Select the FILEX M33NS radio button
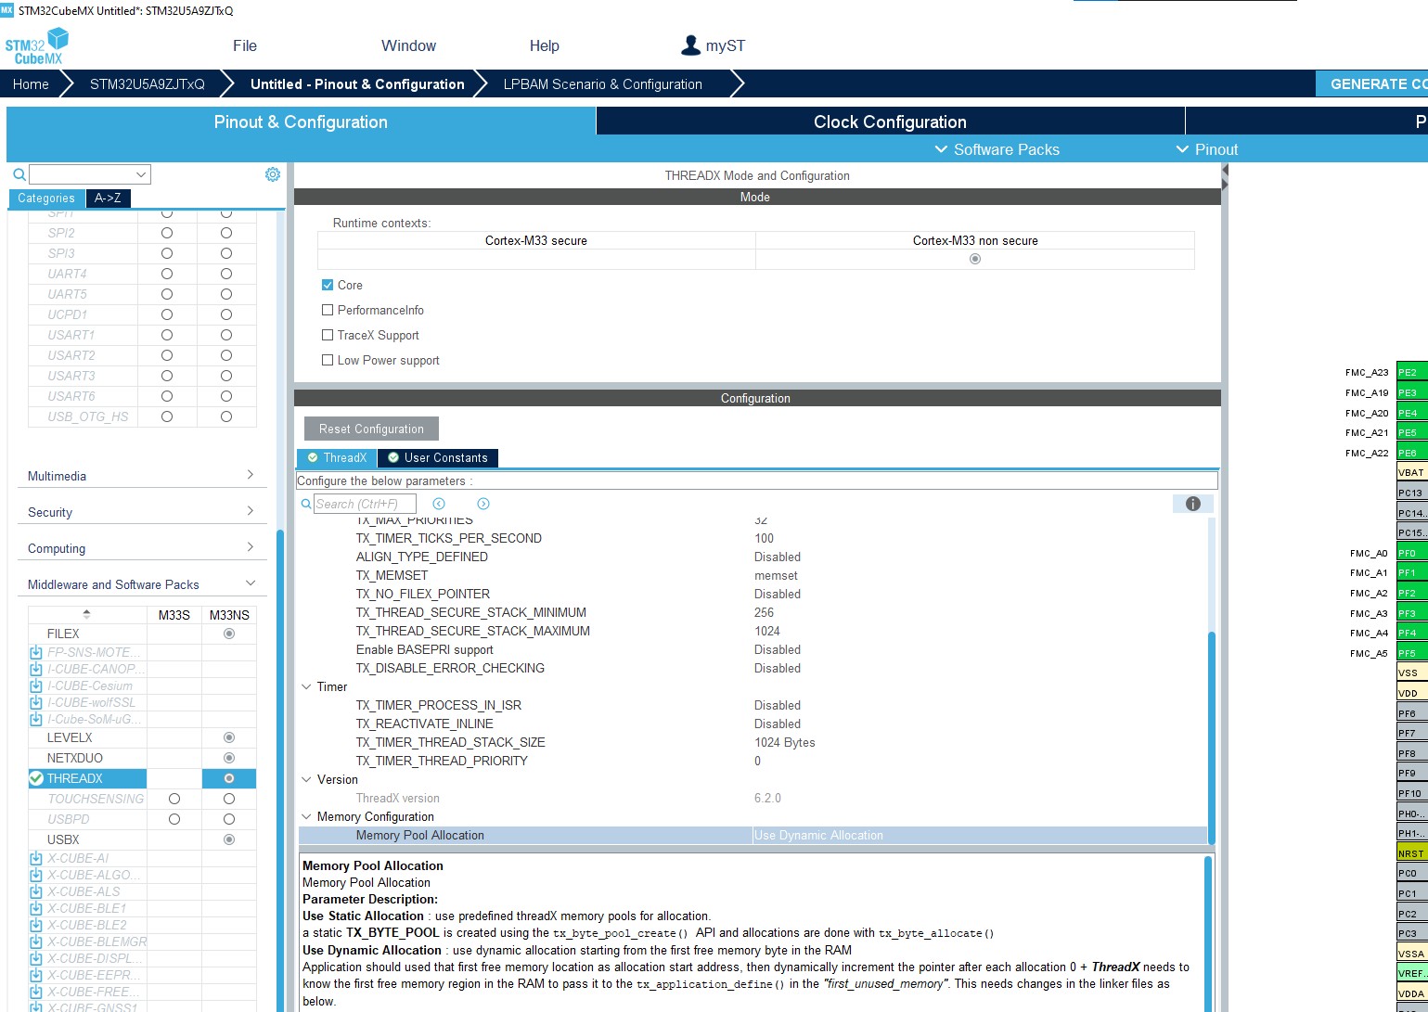Image resolution: width=1428 pixels, height=1012 pixels. [229, 634]
